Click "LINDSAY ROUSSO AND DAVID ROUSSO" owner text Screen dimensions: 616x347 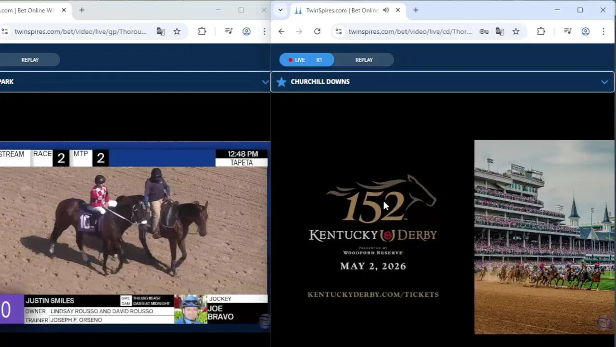pos(102,311)
